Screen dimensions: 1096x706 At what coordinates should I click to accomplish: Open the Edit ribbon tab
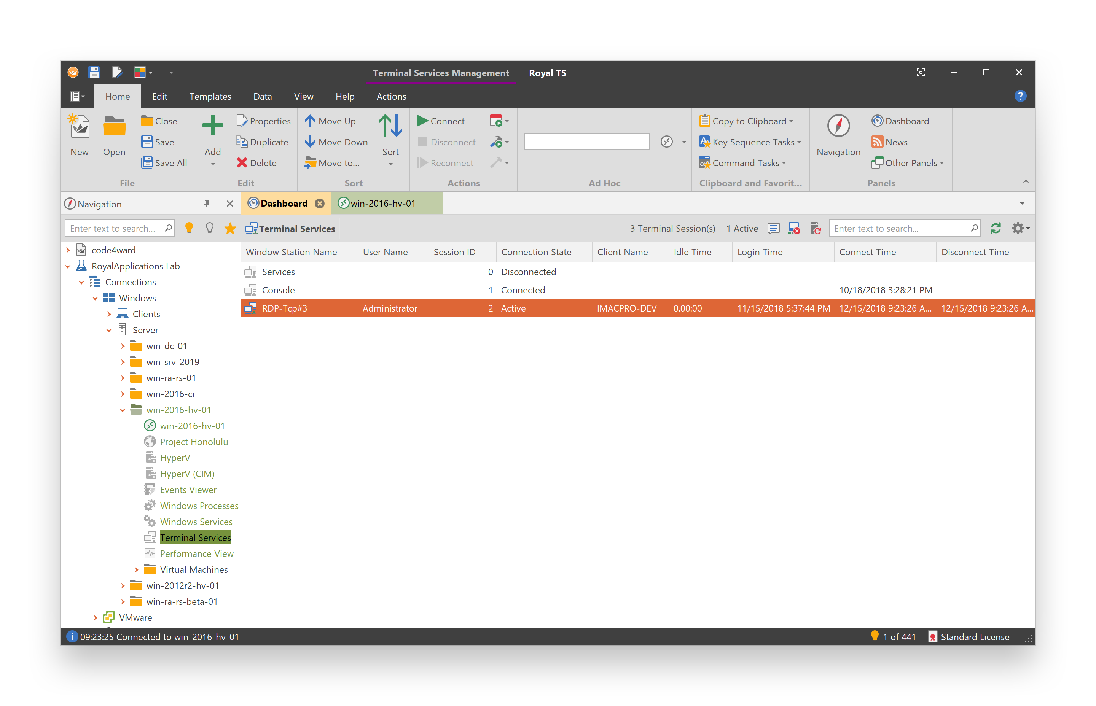pyautogui.click(x=159, y=96)
